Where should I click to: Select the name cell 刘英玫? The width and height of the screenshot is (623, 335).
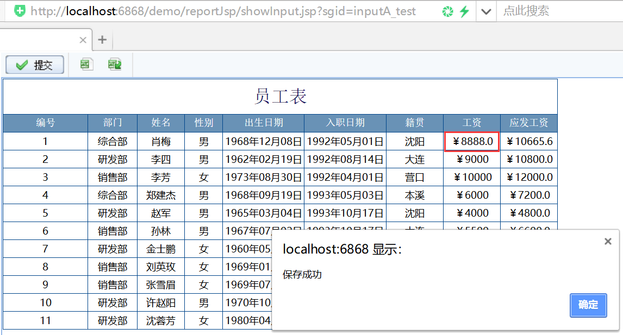click(161, 267)
